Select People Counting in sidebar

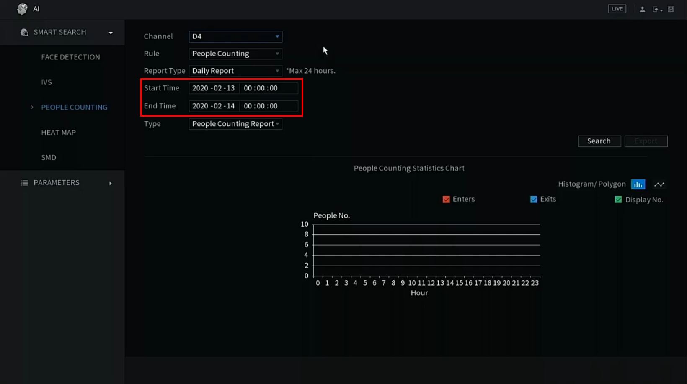tap(74, 108)
